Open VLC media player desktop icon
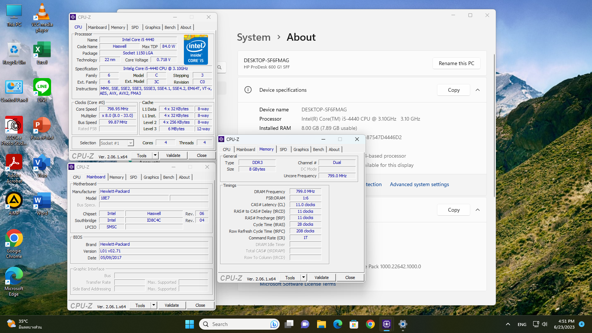 tap(42, 18)
